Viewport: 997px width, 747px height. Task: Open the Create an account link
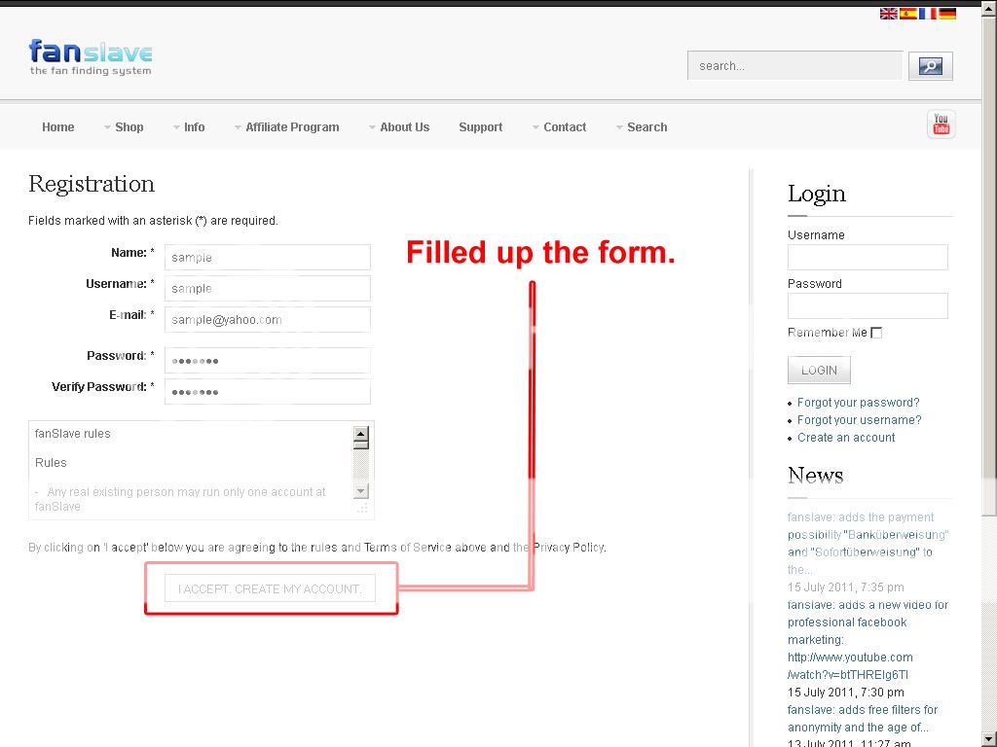point(846,438)
